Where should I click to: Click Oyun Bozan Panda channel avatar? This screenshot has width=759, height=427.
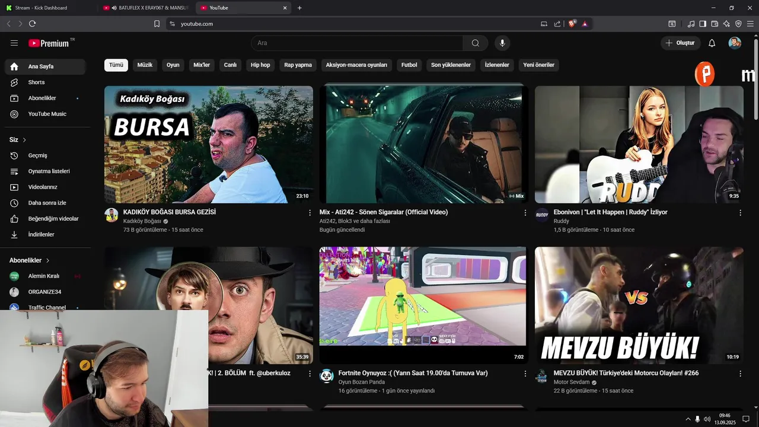[x=327, y=376]
